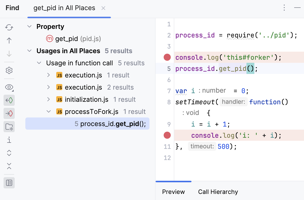Collapse the Property group
This screenshot has height=200, width=304.
[30, 27]
